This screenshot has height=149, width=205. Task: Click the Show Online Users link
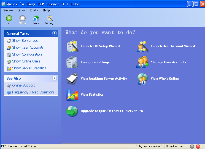click(26, 61)
